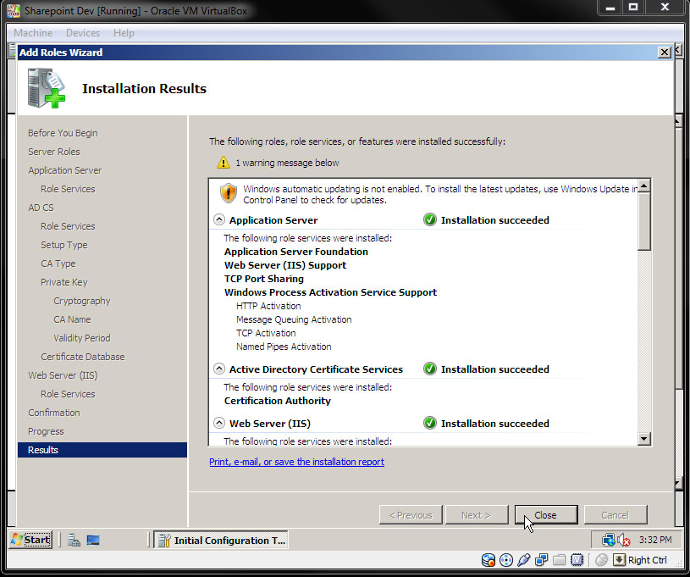Click the 'Message Queuing Activation' entry
Viewport: 690px width, 577px height.
pyautogui.click(x=294, y=319)
